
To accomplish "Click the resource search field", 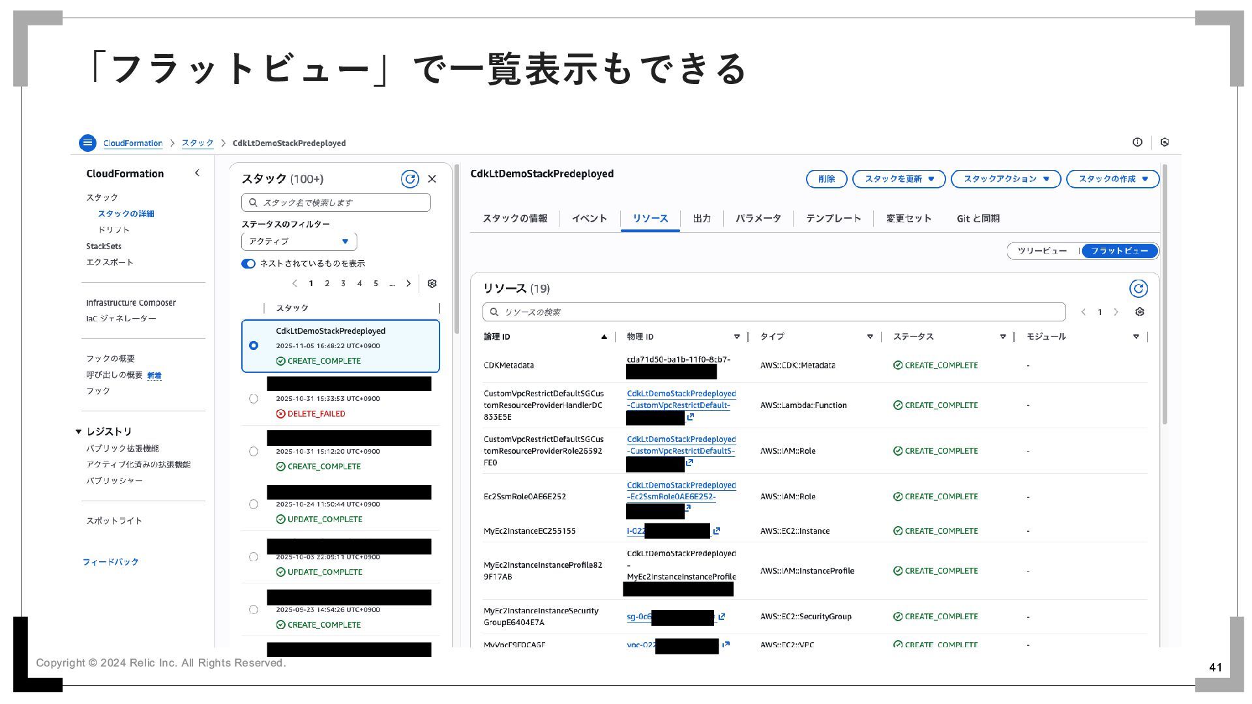I will (773, 312).
